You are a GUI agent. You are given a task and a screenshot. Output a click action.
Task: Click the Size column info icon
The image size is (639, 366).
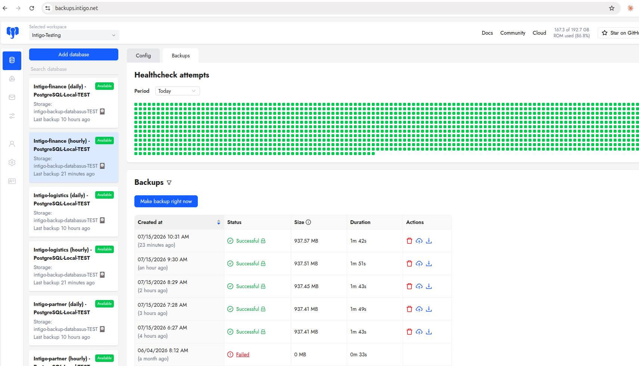(308, 222)
